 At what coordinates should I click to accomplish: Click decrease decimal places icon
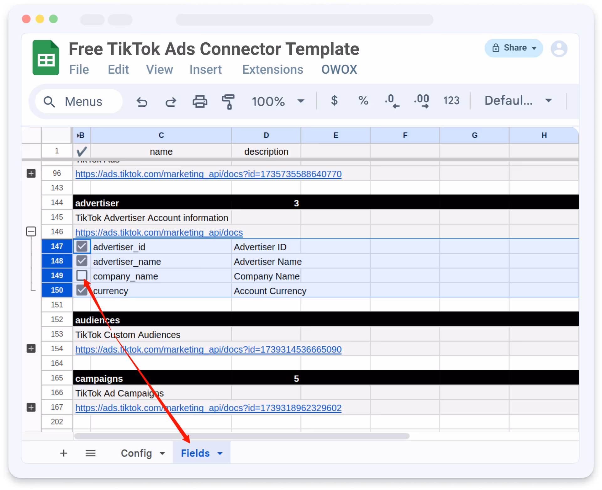tap(392, 101)
